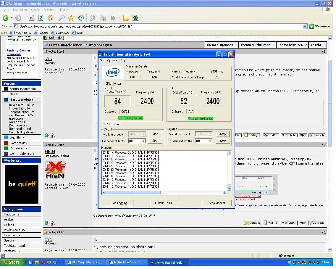Open the IE Datei menu
The image size is (336, 269).
(6, 10)
